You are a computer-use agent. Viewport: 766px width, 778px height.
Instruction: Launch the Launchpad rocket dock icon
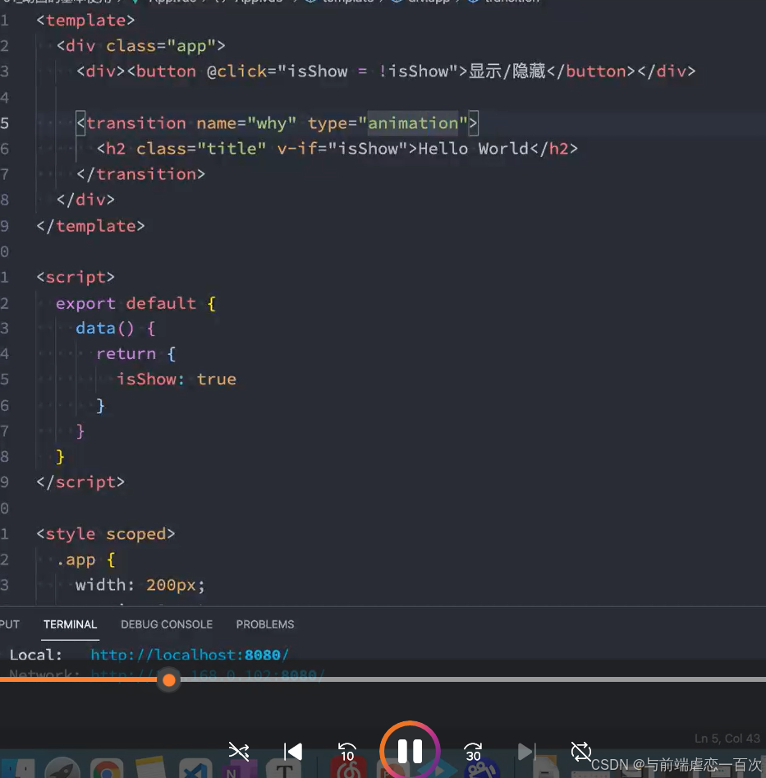click(x=62, y=768)
